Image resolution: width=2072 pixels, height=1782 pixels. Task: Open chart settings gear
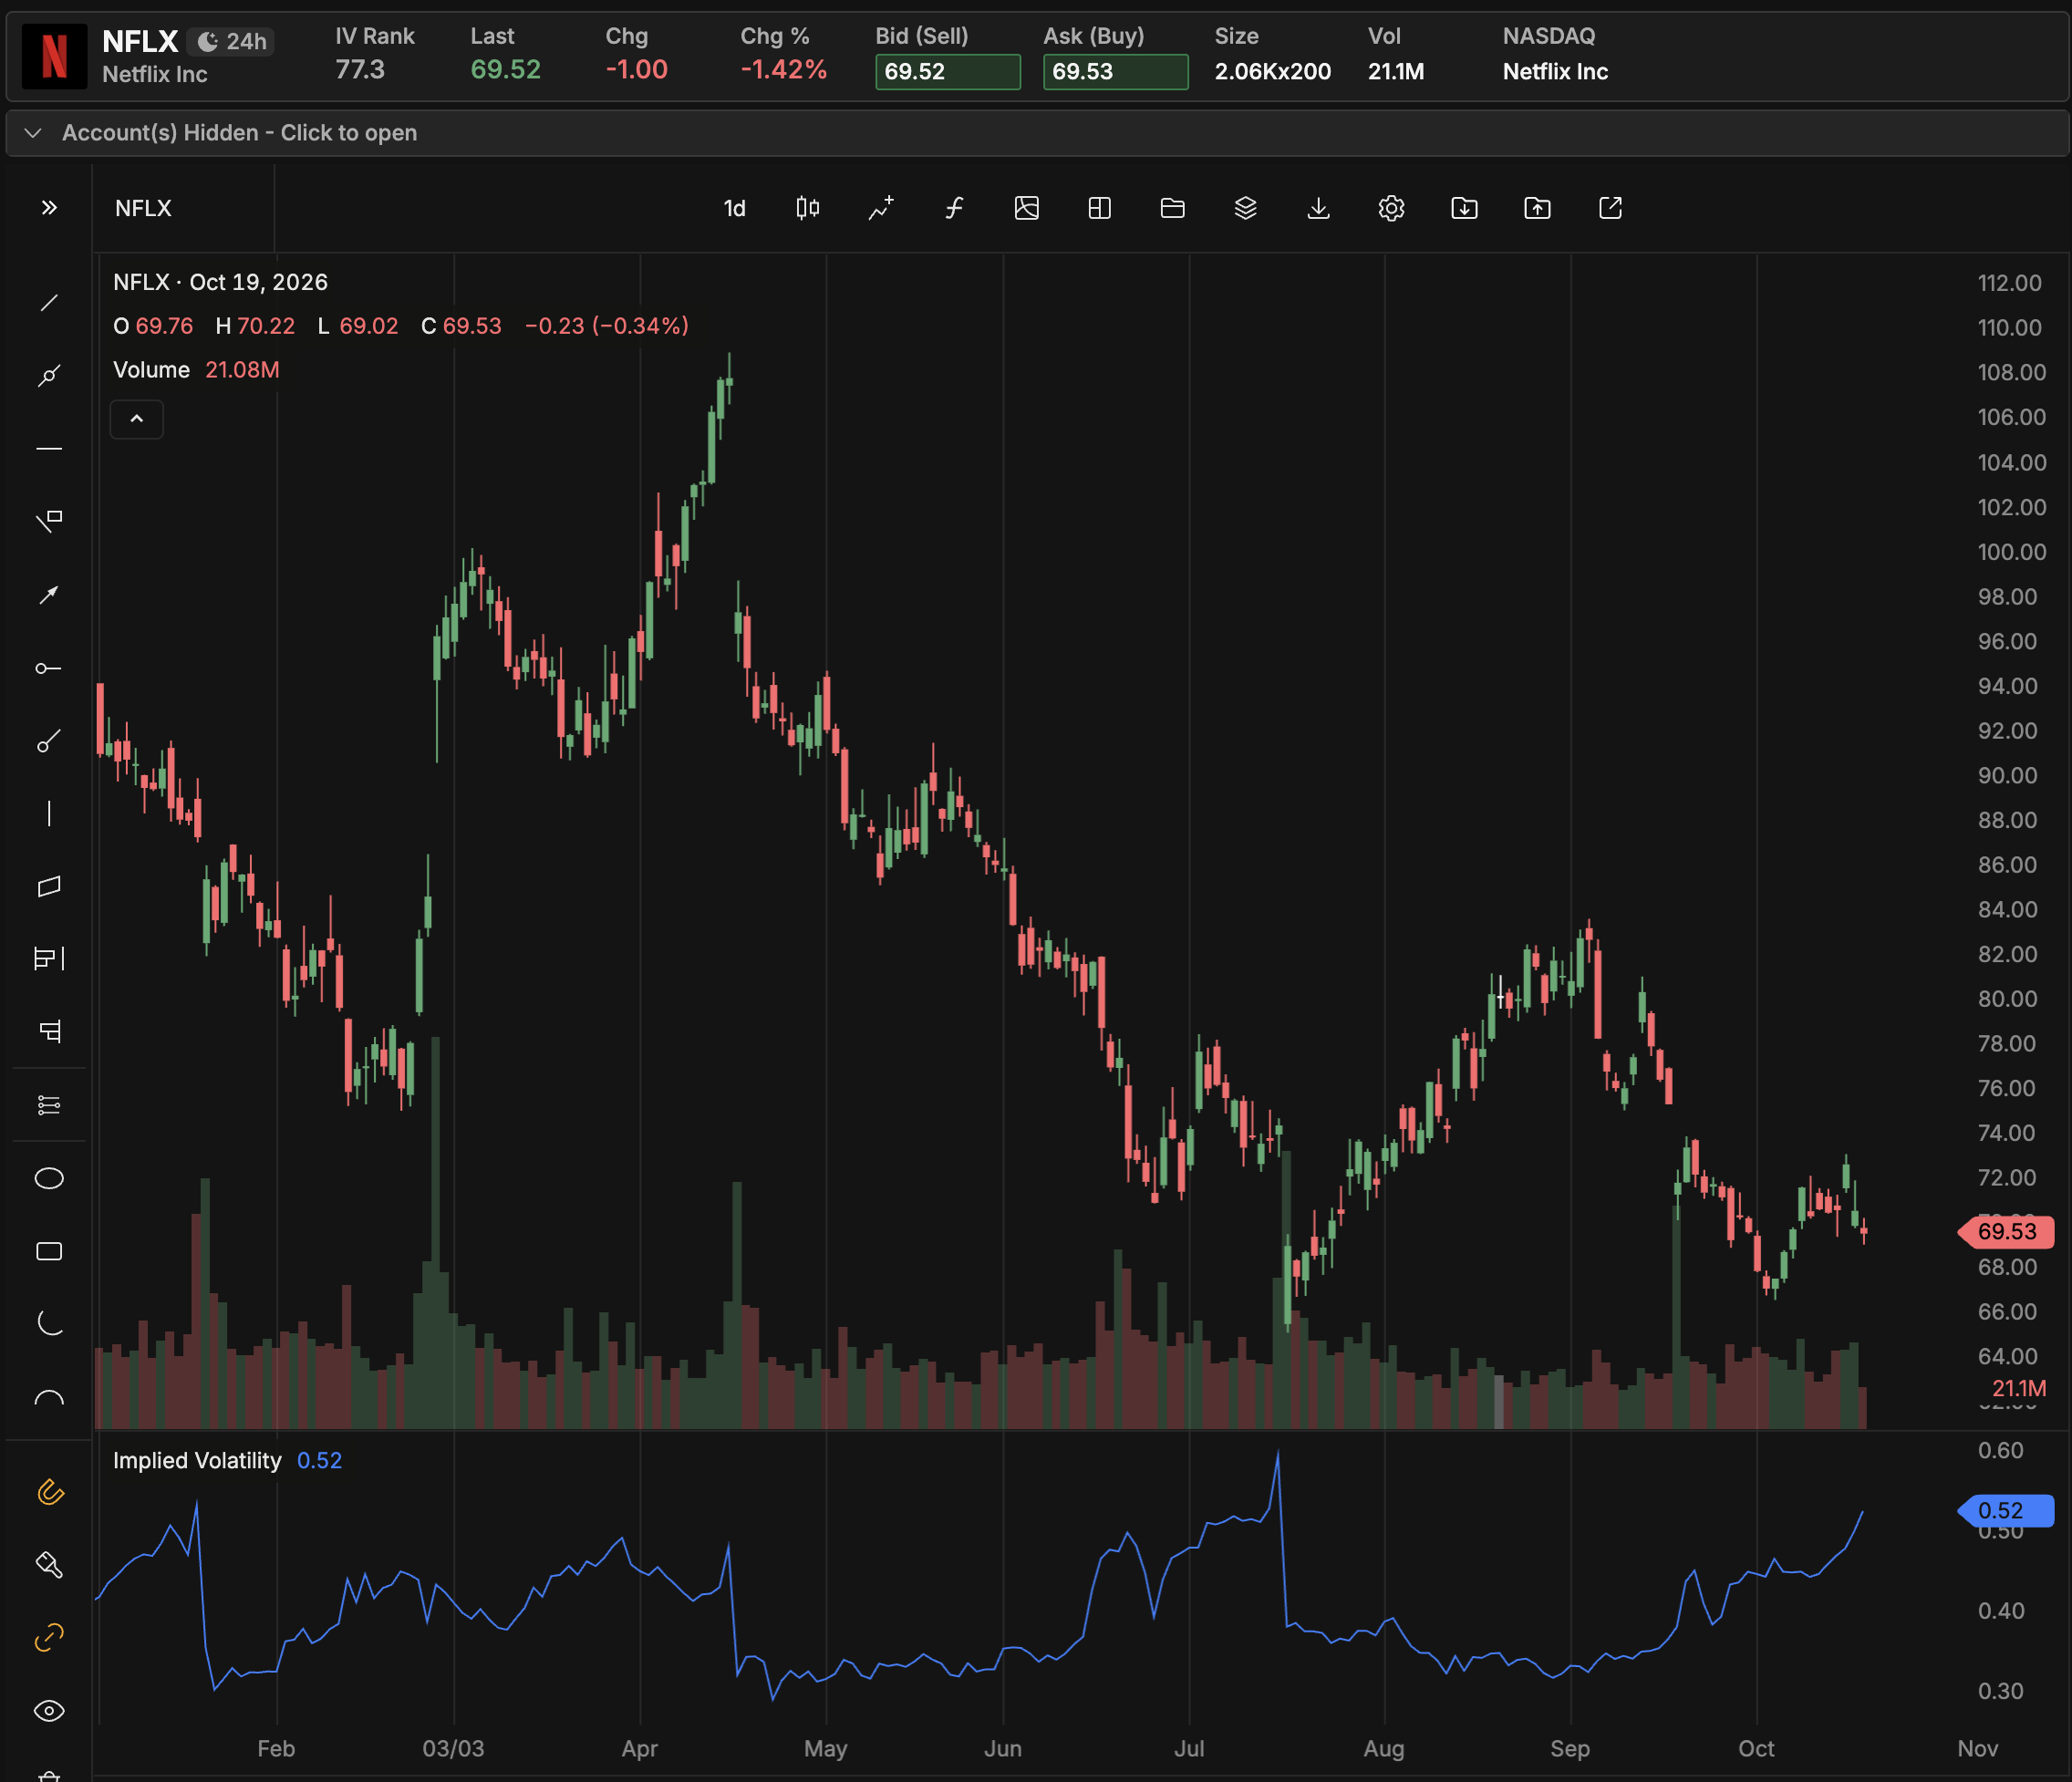tap(1392, 208)
